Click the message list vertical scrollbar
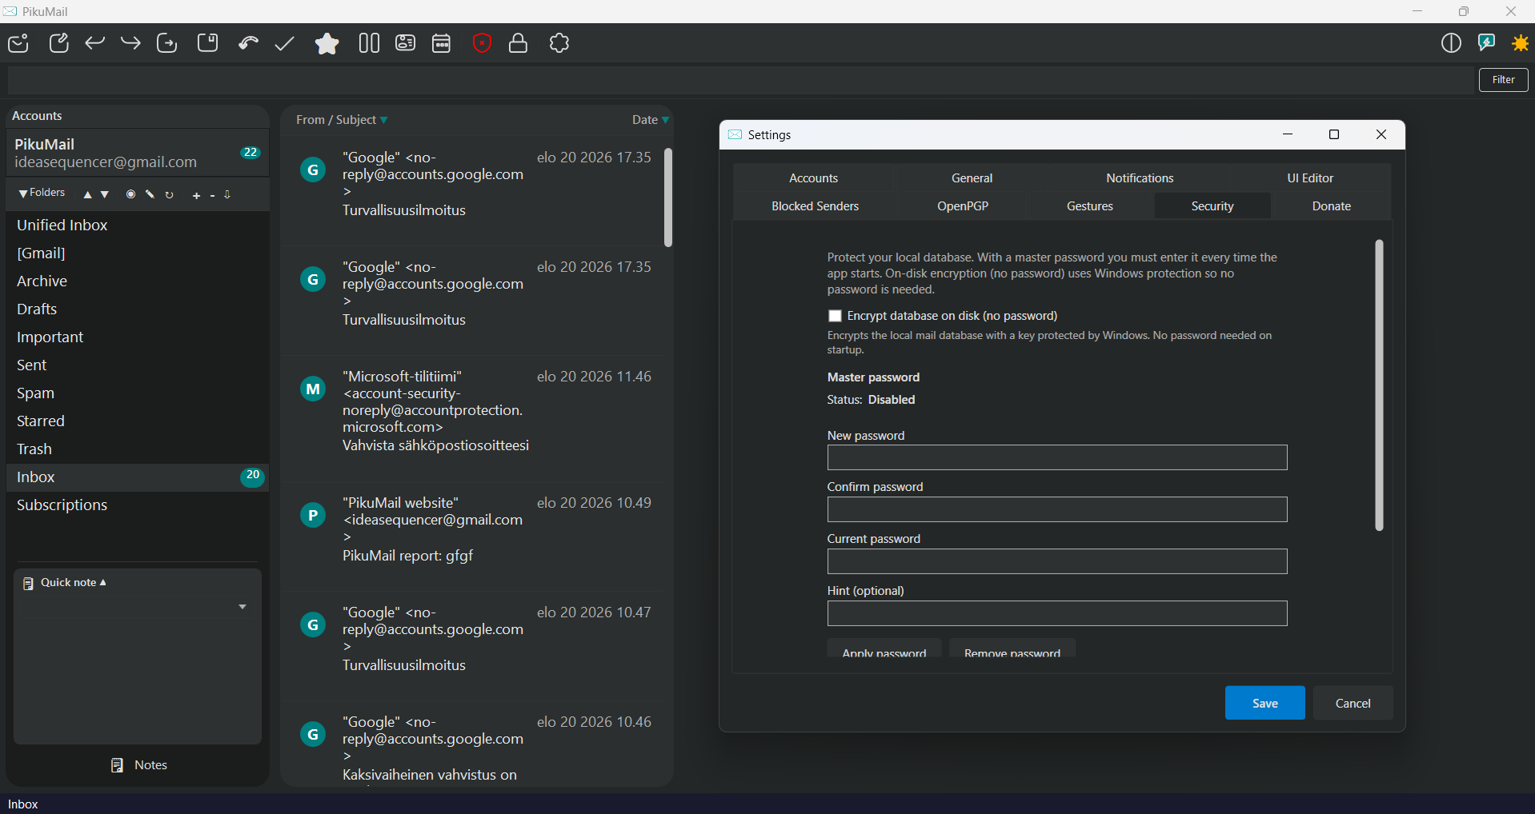 (668, 198)
